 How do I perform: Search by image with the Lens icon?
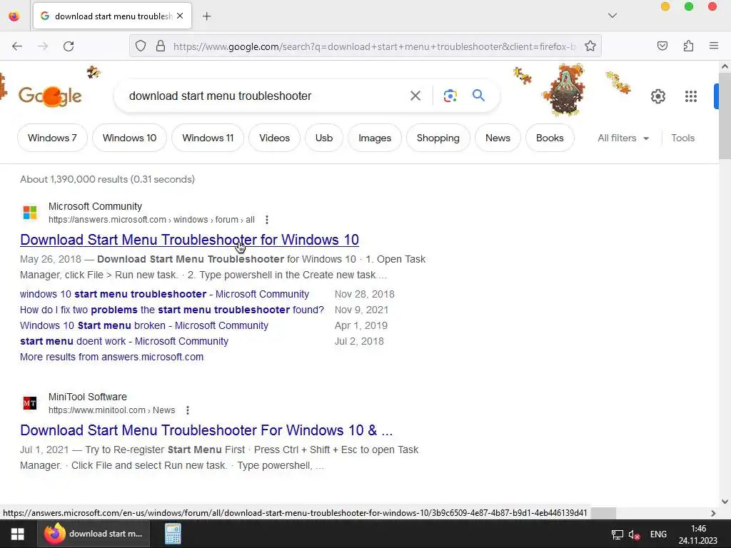pyautogui.click(x=450, y=96)
